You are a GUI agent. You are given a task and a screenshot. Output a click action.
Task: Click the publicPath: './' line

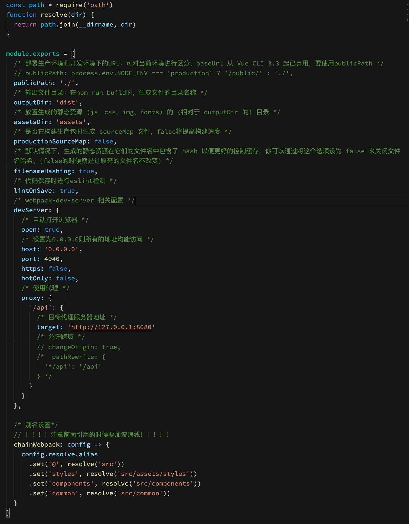point(46,83)
